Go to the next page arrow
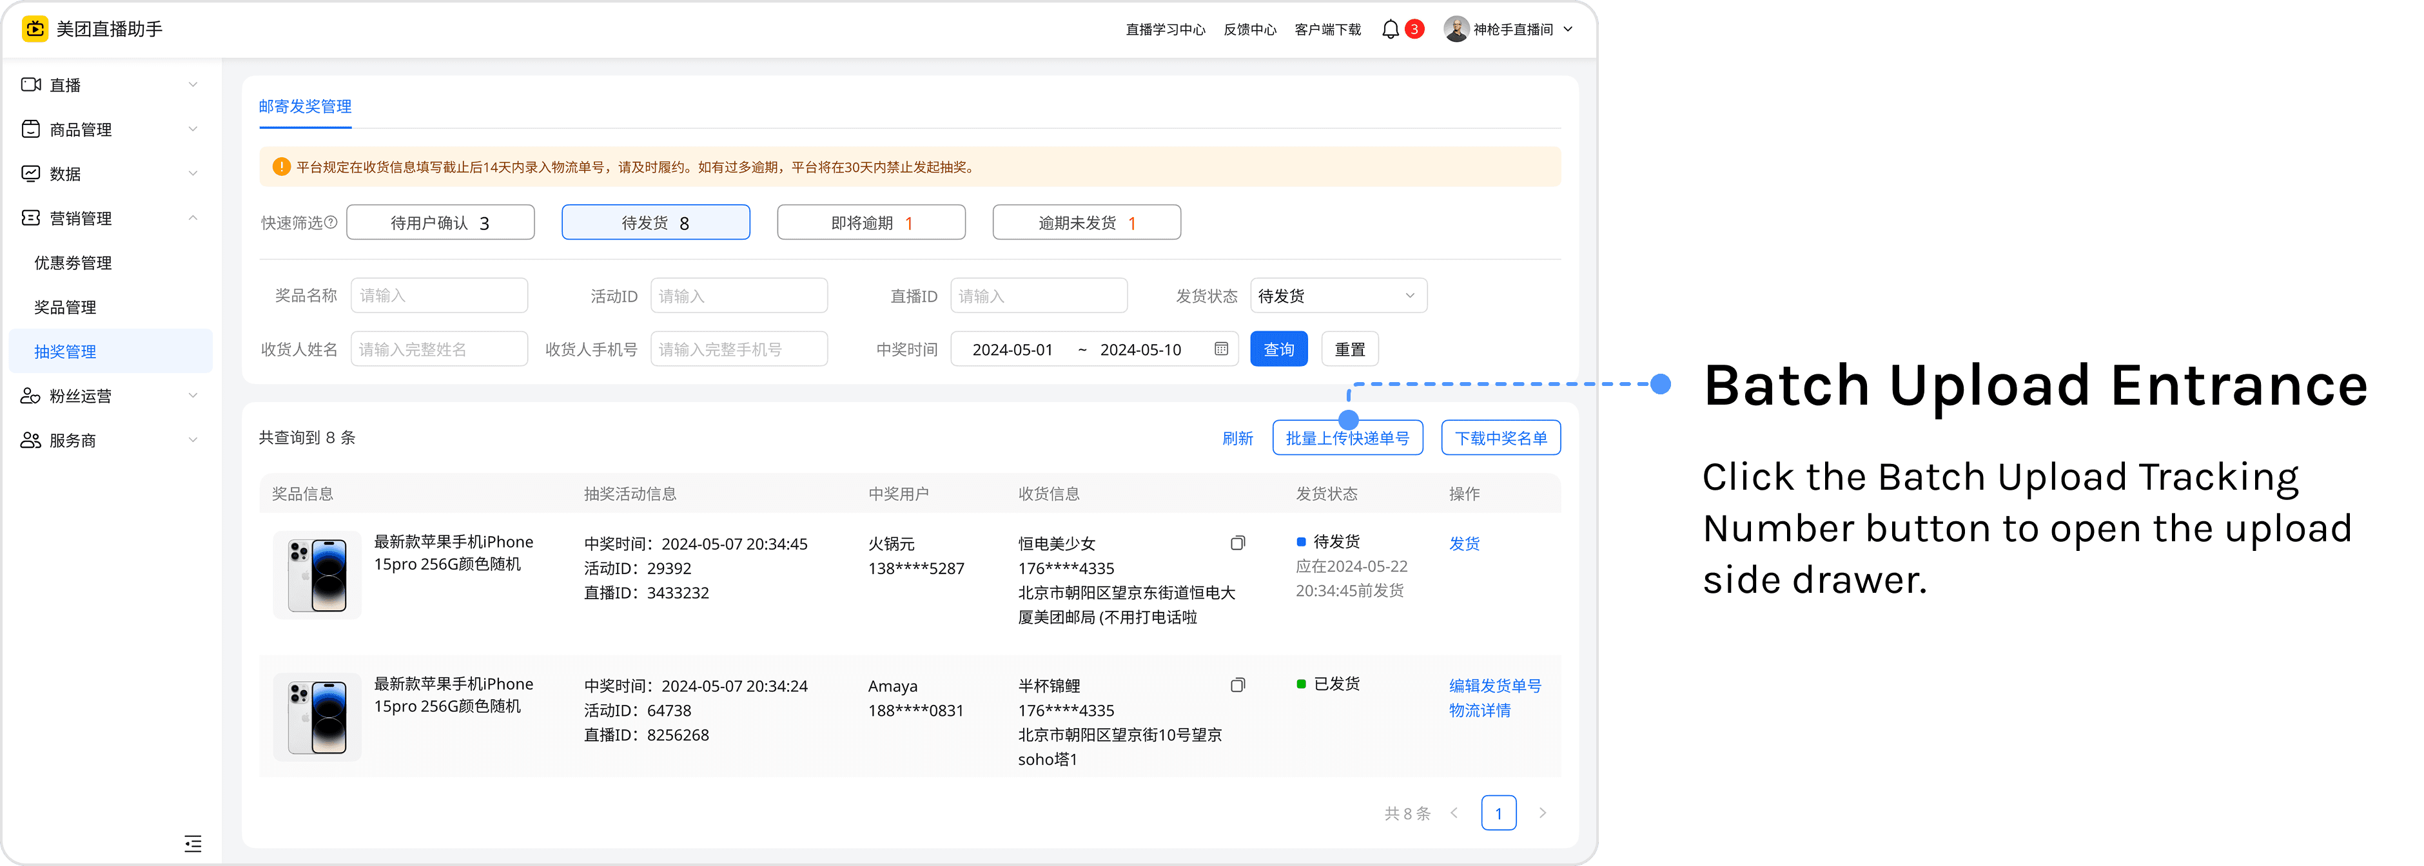 1542,813
